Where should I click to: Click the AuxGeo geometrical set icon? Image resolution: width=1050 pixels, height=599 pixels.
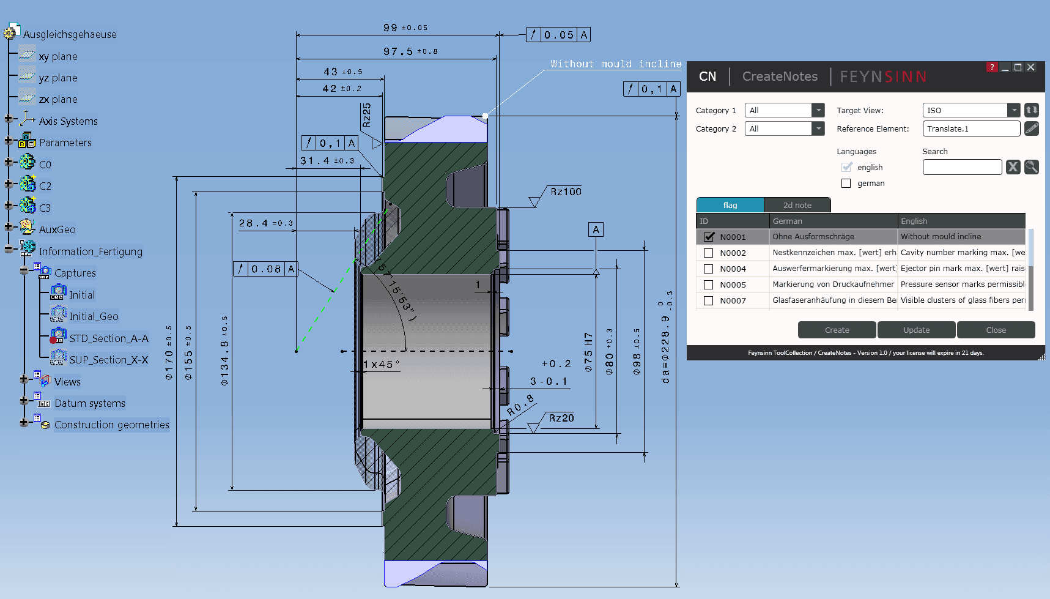tap(27, 228)
